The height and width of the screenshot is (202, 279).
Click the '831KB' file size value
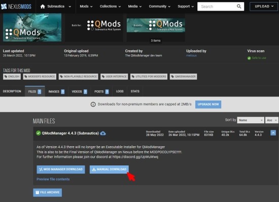(x=208, y=135)
